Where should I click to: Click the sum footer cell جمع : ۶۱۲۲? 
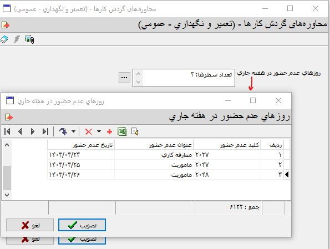228,207
